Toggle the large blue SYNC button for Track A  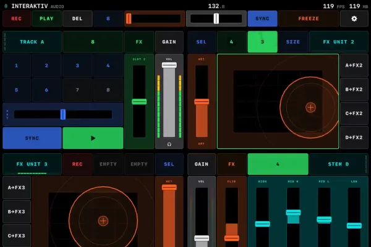[32, 138]
